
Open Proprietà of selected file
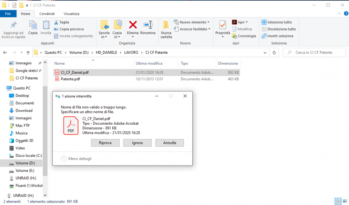pyautogui.click(x=223, y=29)
